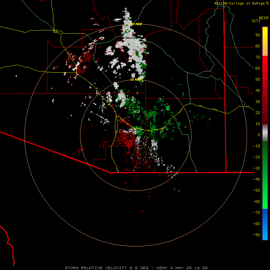The image size is (270, 270).
Task: Select the 80 value on the velocity scale
Action: tap(258, 46)
